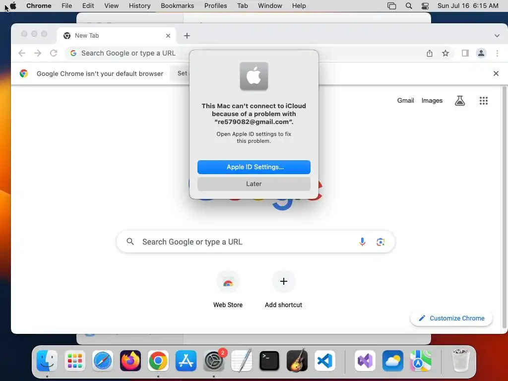Open the Gmail link
508x381 pixels.
pyautogui.click(x=405, y=100)
